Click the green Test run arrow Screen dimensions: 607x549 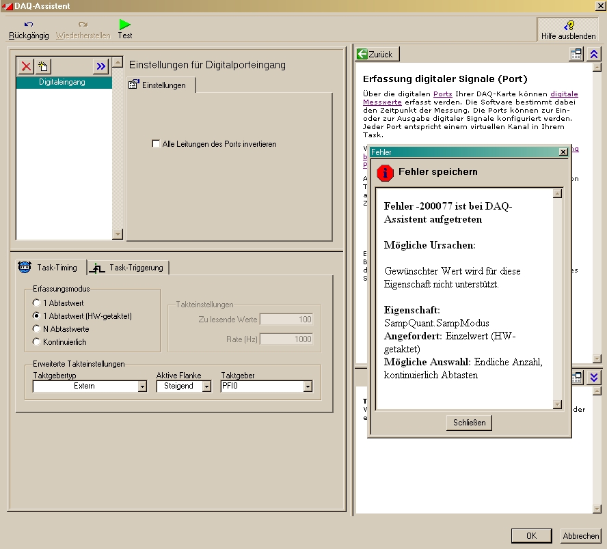[125, 25]
